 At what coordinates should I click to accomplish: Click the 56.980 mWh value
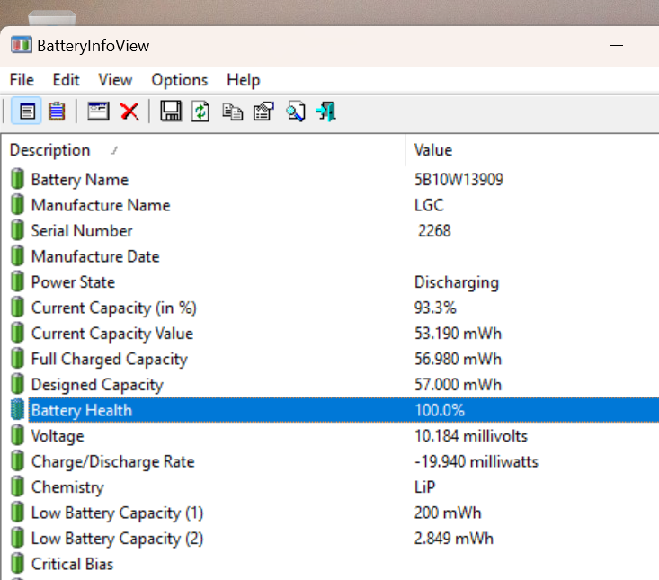[459, 360]
